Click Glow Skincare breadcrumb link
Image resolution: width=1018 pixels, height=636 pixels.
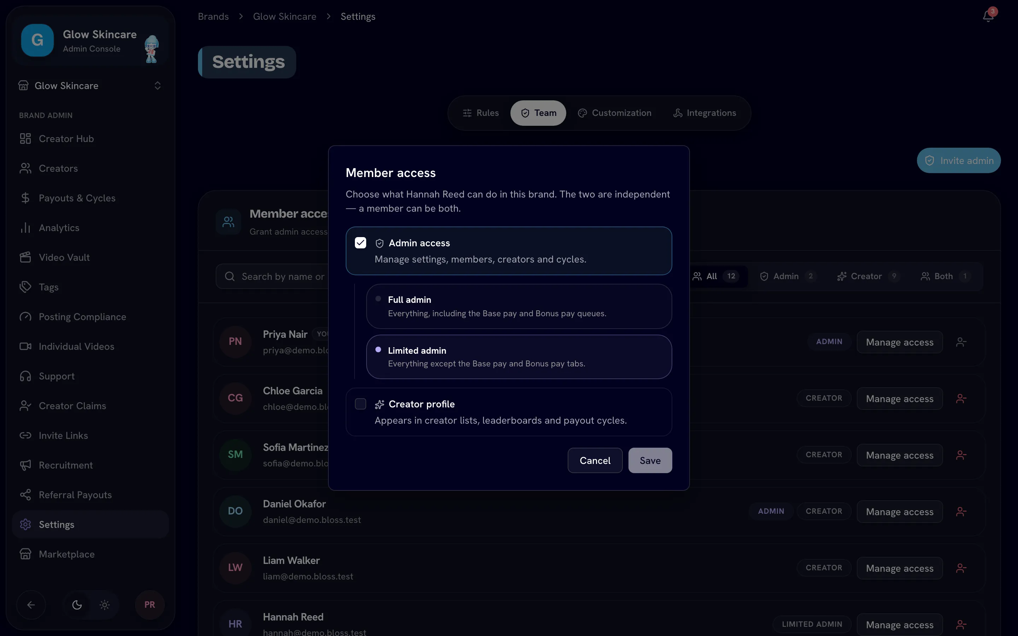point(285,16)
